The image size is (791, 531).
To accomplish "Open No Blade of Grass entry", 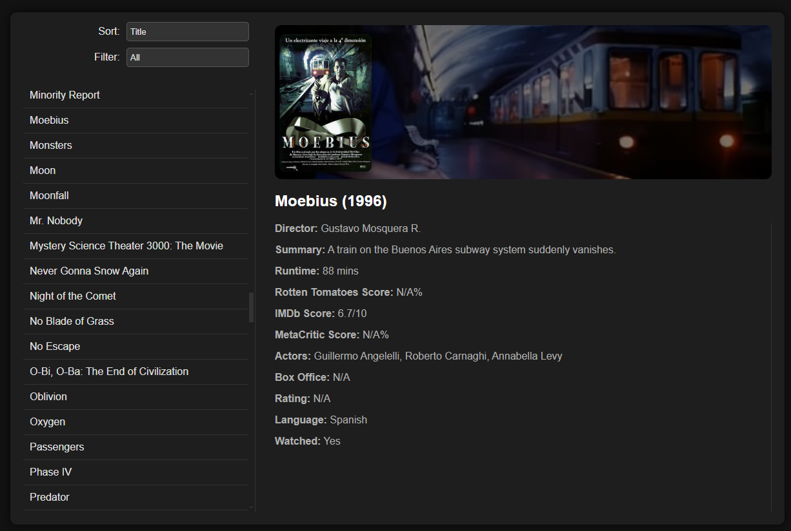I will (x=135, y=322).
